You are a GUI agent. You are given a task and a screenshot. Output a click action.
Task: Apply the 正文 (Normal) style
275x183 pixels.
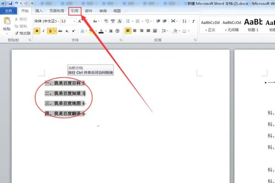tap(210, 26)
